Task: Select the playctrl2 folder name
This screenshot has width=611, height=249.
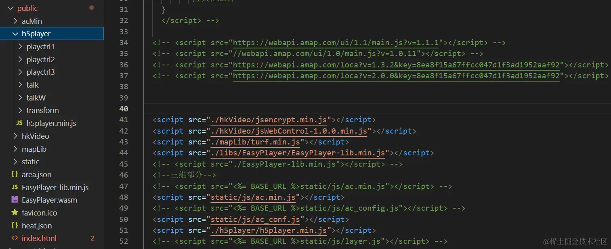Action: pyautogui.click(x=41, y=60)
